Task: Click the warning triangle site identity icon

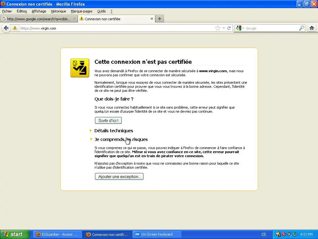Action: coord(15,28)
